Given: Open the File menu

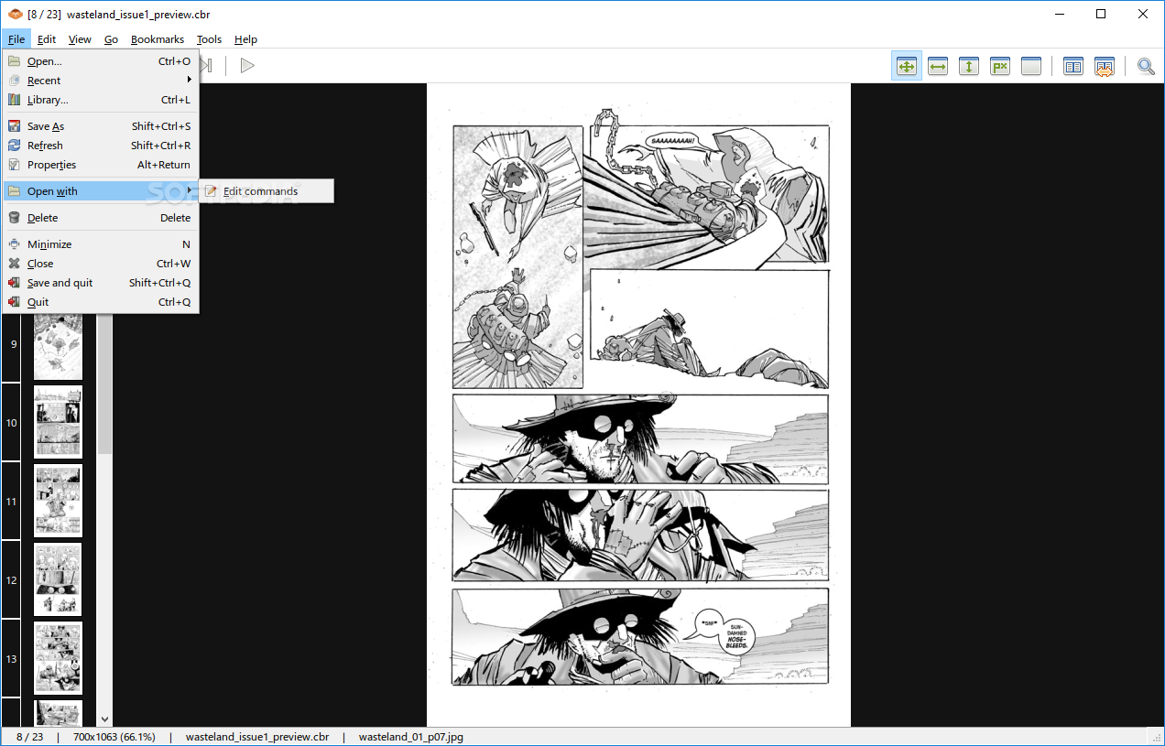Looking at the screenshot, I should coord(16,39).
